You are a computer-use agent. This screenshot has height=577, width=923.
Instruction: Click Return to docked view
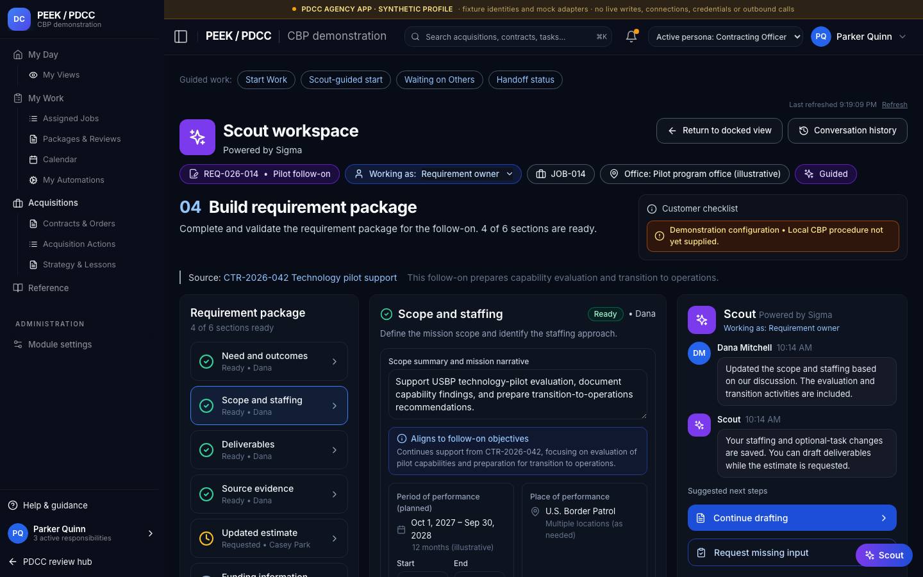tap(719, 131)
